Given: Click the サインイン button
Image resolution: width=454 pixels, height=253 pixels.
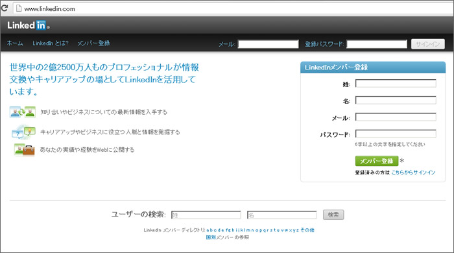Looking at the screenshot, I should (x=428, y=44).
